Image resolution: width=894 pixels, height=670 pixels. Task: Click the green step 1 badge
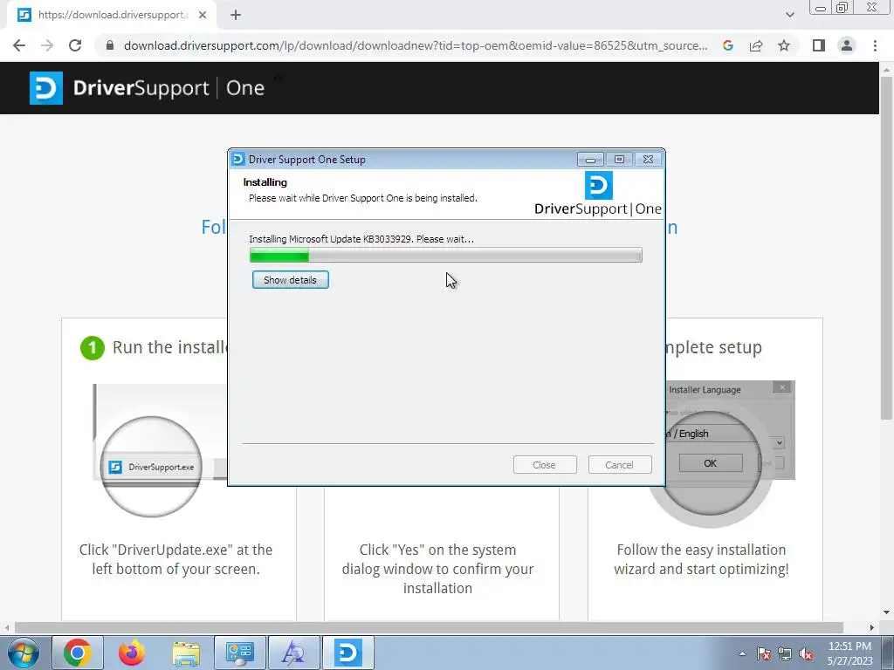[x=93, y=347]
